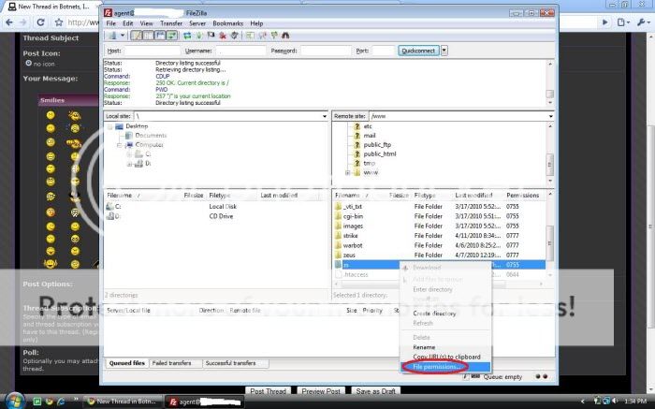Toggle the message log display icon
The height and width of the screenshot is (409, 655).
(x=135, y=35)
